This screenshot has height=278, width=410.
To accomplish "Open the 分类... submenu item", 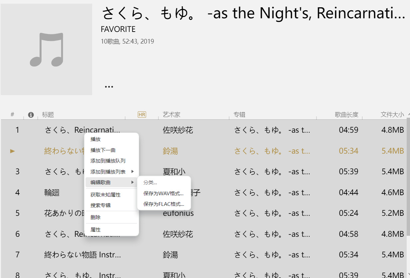I will (x=150, y=183).
